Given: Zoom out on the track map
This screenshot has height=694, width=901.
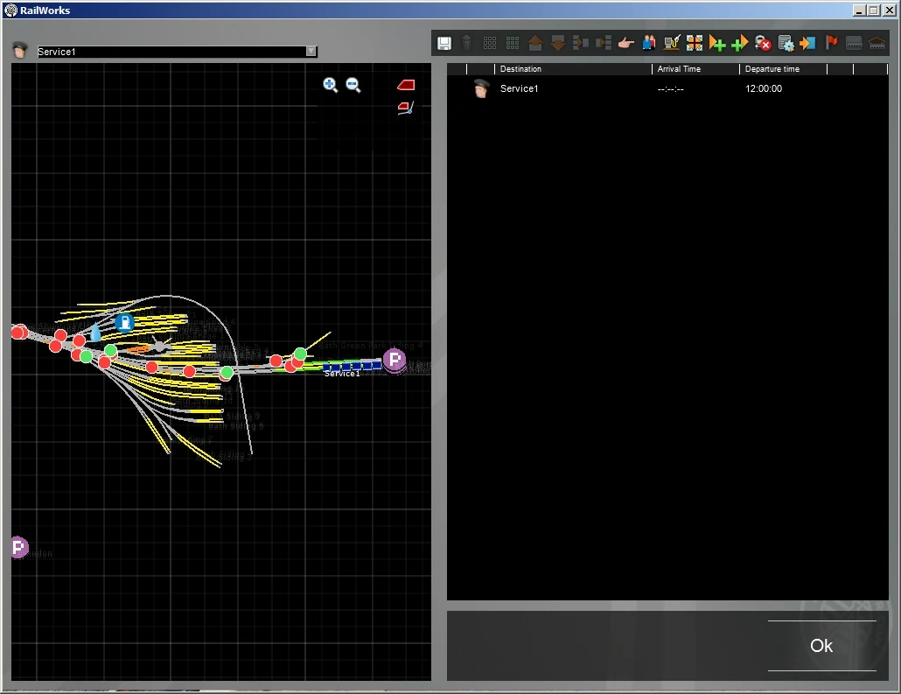Looking at the screenshot, I should [353, 85].
